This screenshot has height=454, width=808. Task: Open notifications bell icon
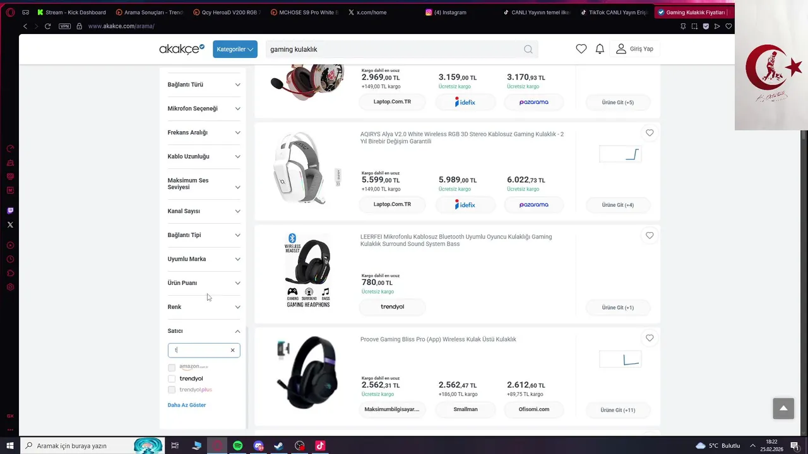600,49
